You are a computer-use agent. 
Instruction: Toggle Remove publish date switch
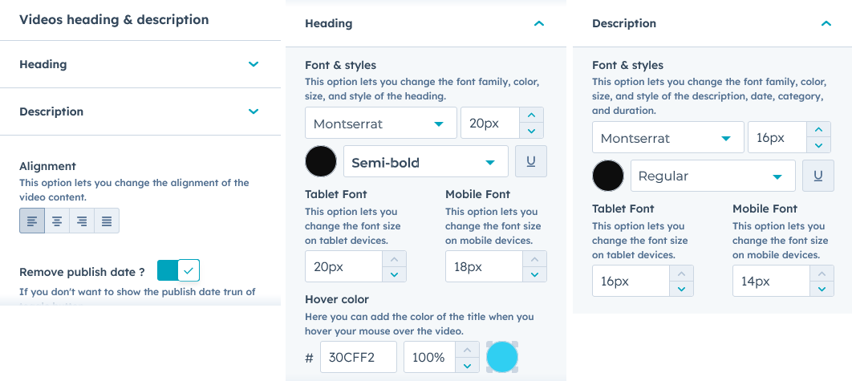[x=178, y=270]
